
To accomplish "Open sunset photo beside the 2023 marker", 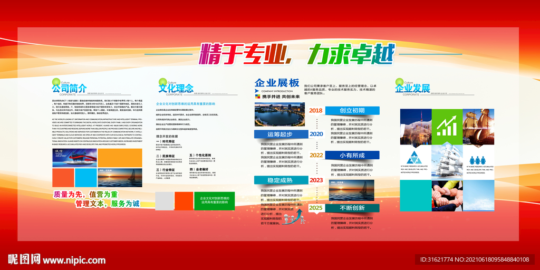I will pos(351,190).
